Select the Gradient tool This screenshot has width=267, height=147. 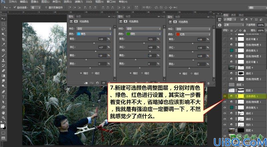coord(3,76)
